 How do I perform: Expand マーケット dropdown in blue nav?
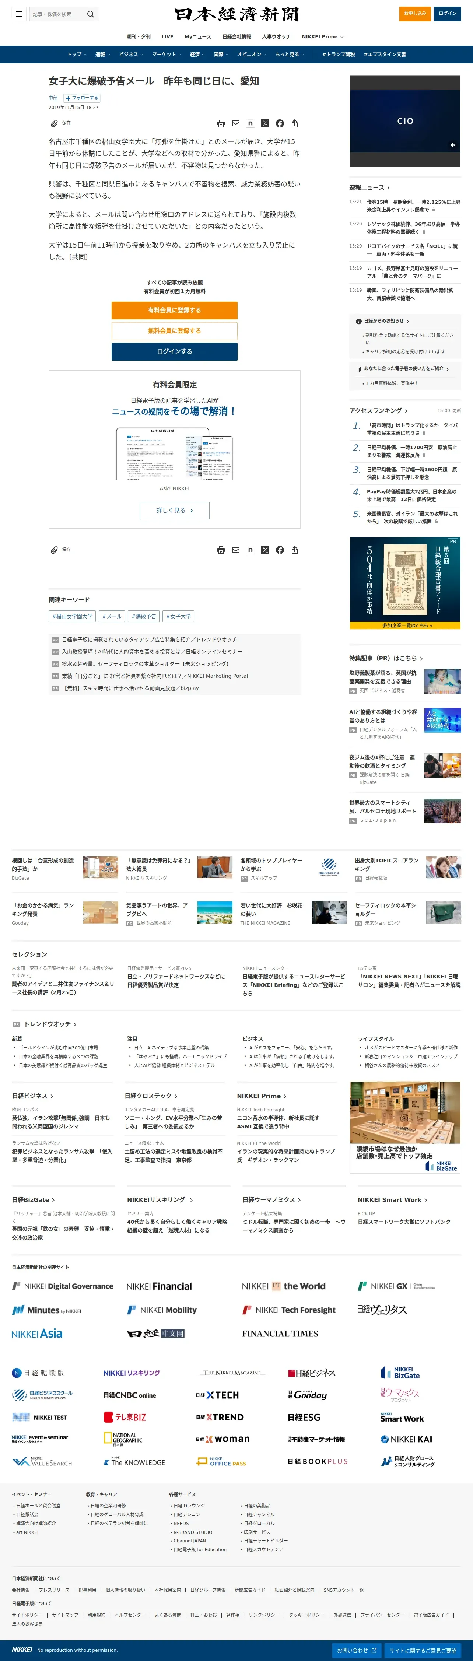click(166, 54)
